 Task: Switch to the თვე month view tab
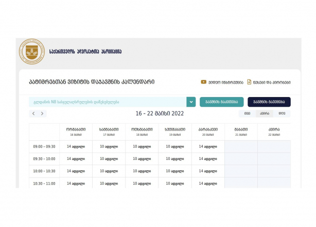tap(247, 113)
